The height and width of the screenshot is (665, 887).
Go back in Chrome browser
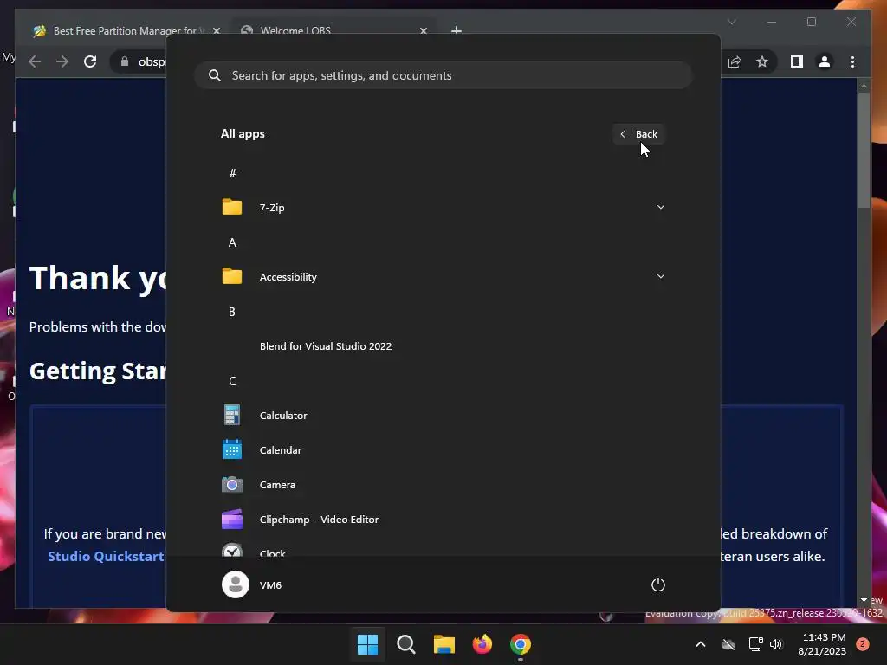[x=35, y=61]
